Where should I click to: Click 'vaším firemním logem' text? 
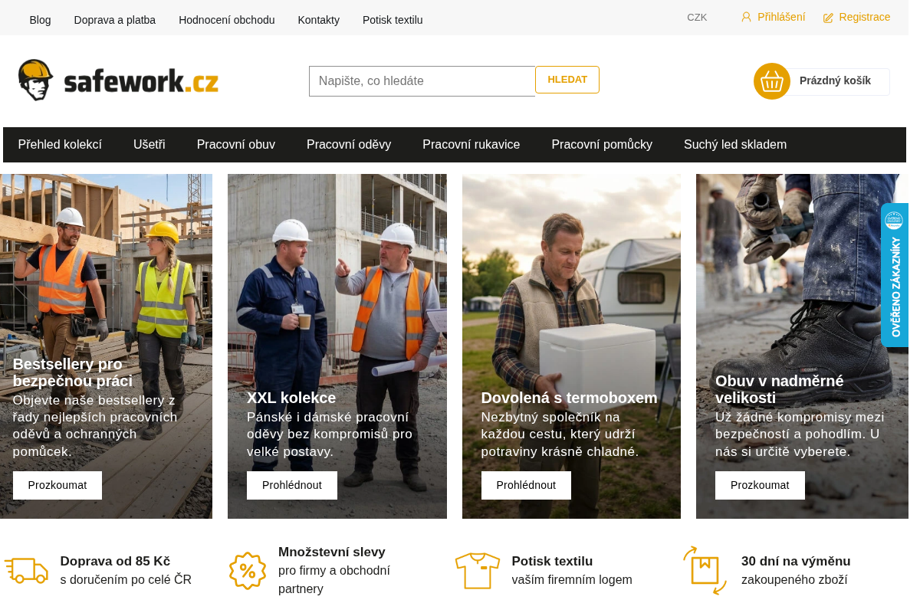(572, 579)
